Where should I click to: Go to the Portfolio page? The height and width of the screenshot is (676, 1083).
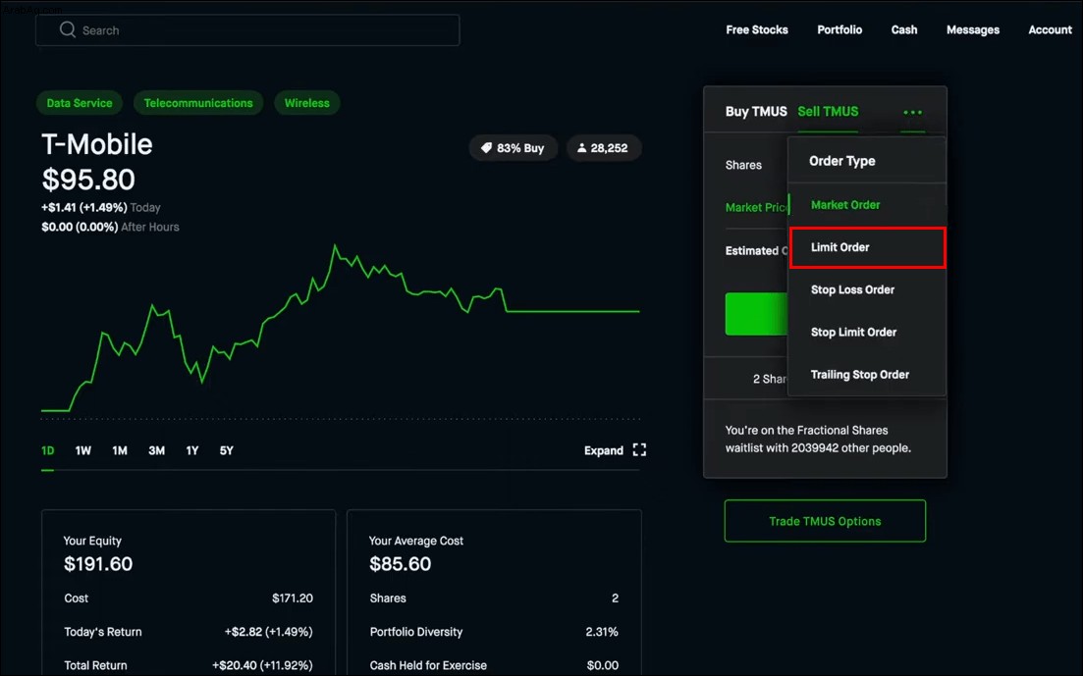click(839, 29)
